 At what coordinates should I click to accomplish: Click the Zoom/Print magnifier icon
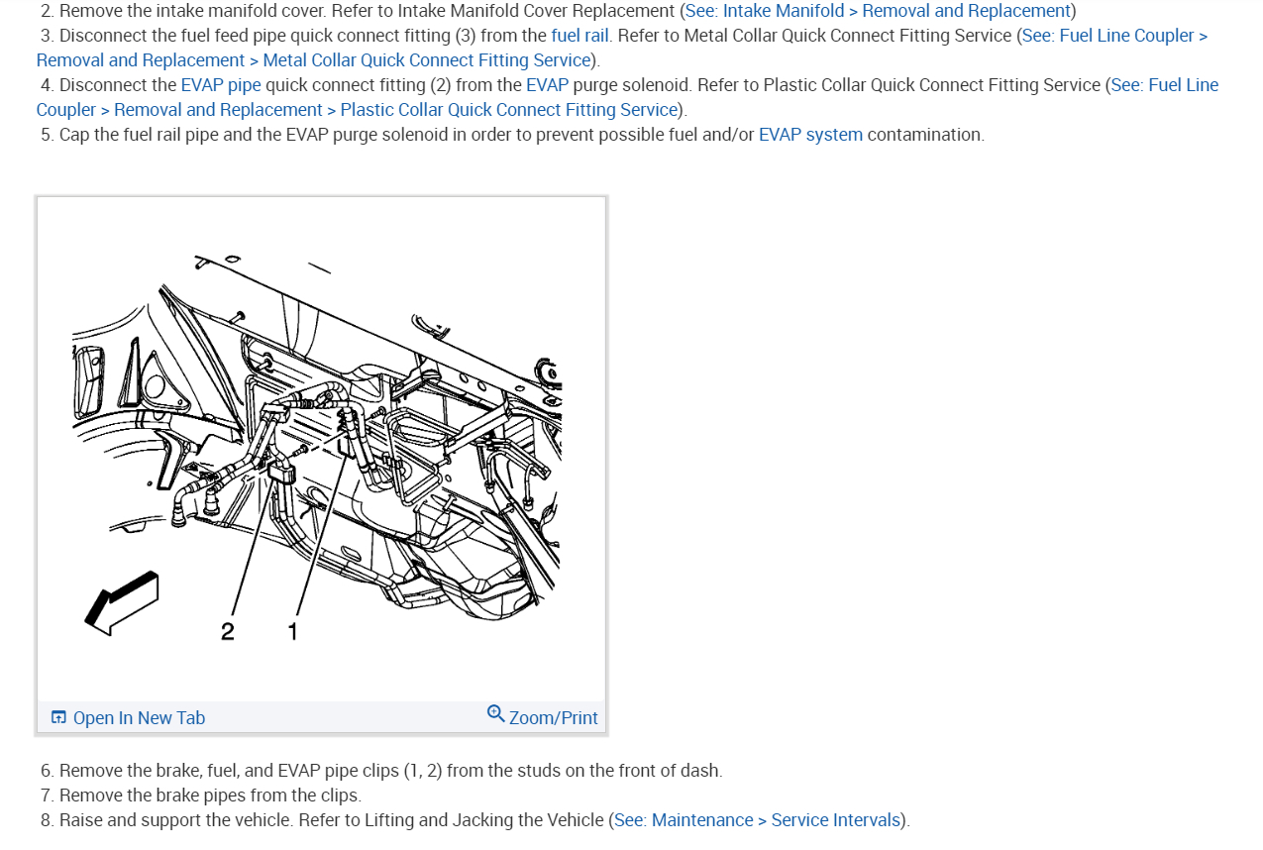pos(495,713)
